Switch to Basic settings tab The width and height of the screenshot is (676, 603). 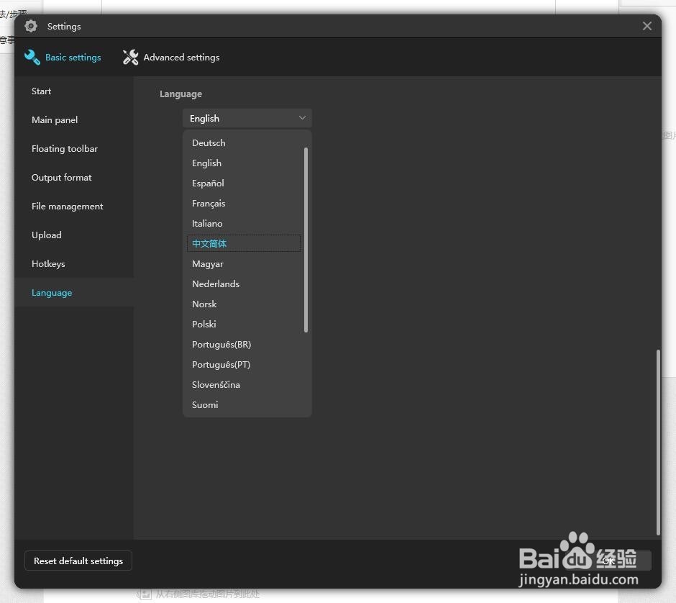63,57
